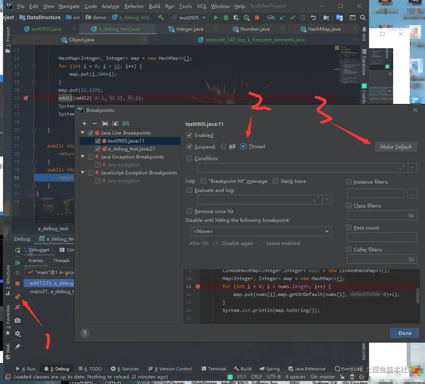
Task: Switch to the Integer.java tab
Action: pyautogui.click(x=189, y=29)
